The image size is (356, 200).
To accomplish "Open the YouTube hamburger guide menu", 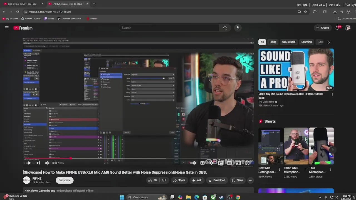I will coord(7,28).
